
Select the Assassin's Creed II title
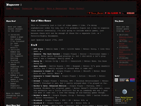pyautogui.click(x=44, y=71)
